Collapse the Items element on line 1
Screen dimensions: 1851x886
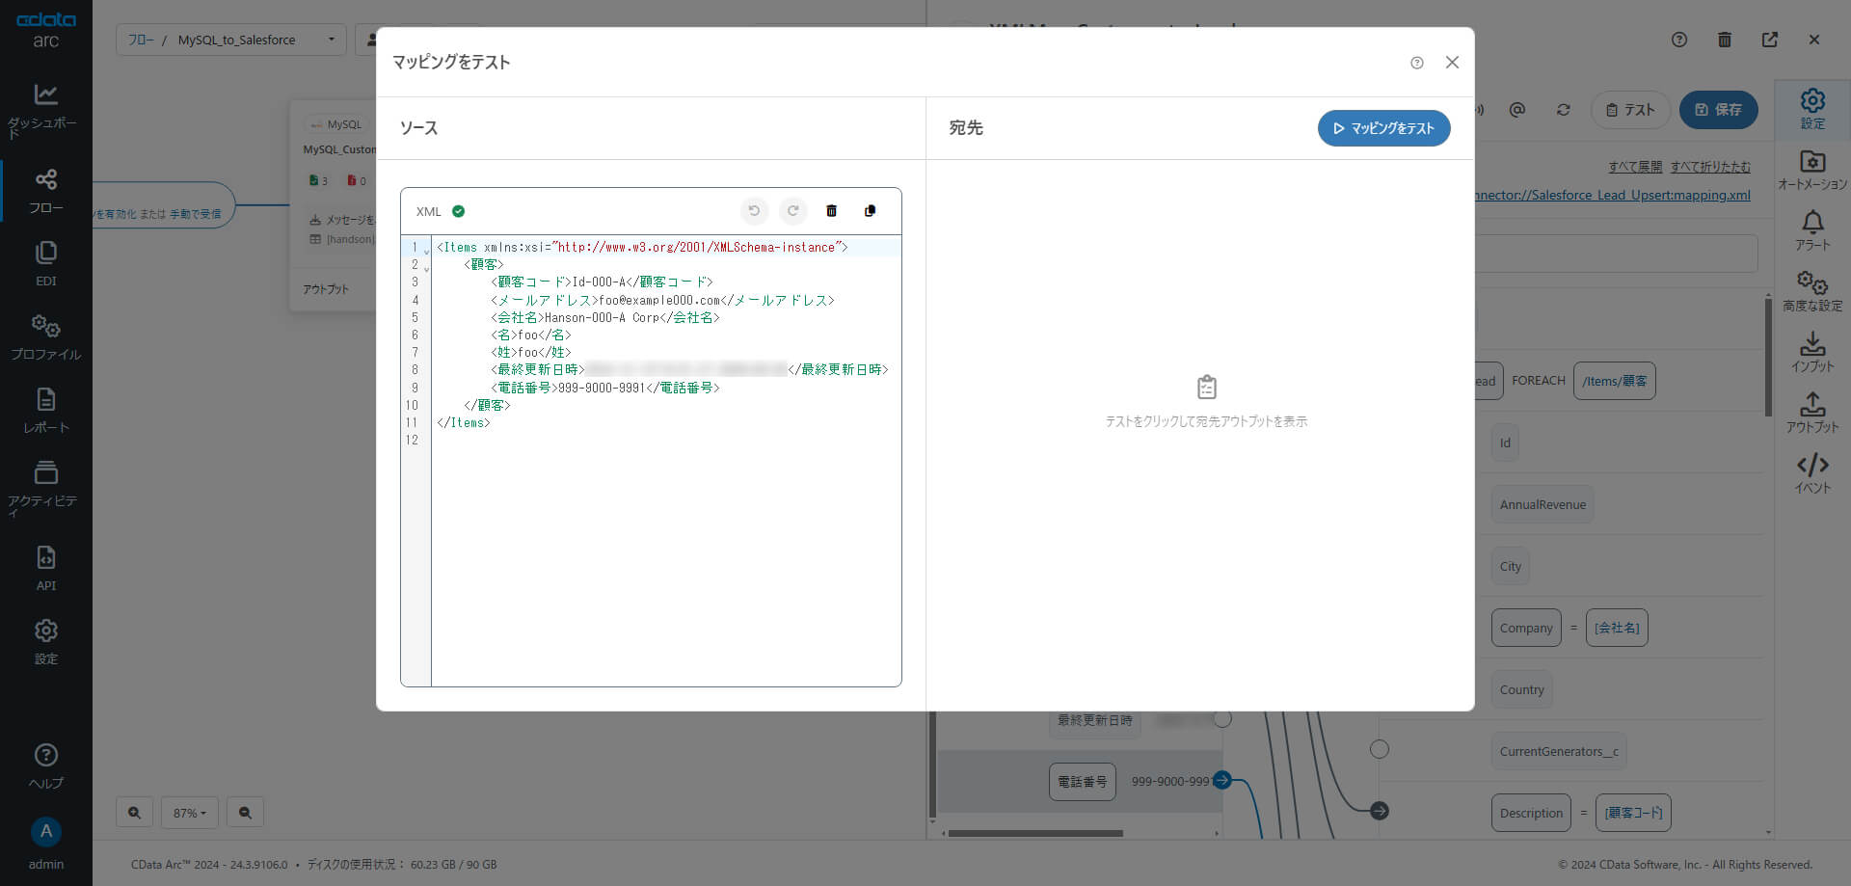tap(426, 252)
